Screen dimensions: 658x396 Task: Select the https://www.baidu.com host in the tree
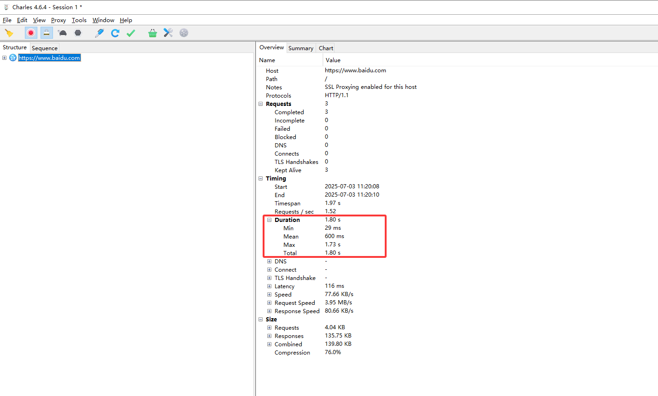coord(49,58)
